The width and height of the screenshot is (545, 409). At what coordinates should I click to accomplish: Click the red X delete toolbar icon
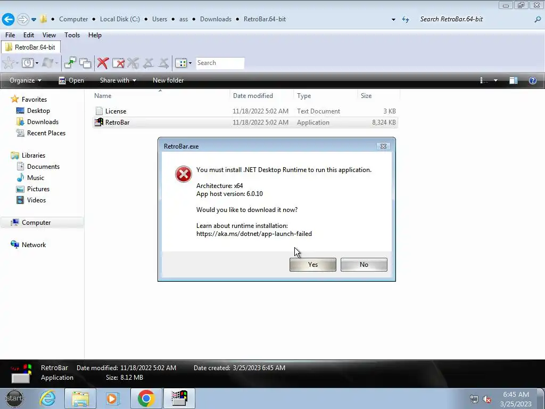(x=103, y=63)
